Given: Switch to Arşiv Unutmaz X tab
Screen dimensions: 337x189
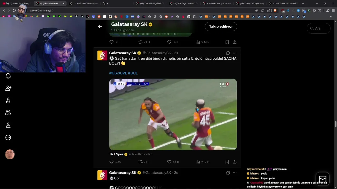Looking at the screenshot, I should coord(183,3).
